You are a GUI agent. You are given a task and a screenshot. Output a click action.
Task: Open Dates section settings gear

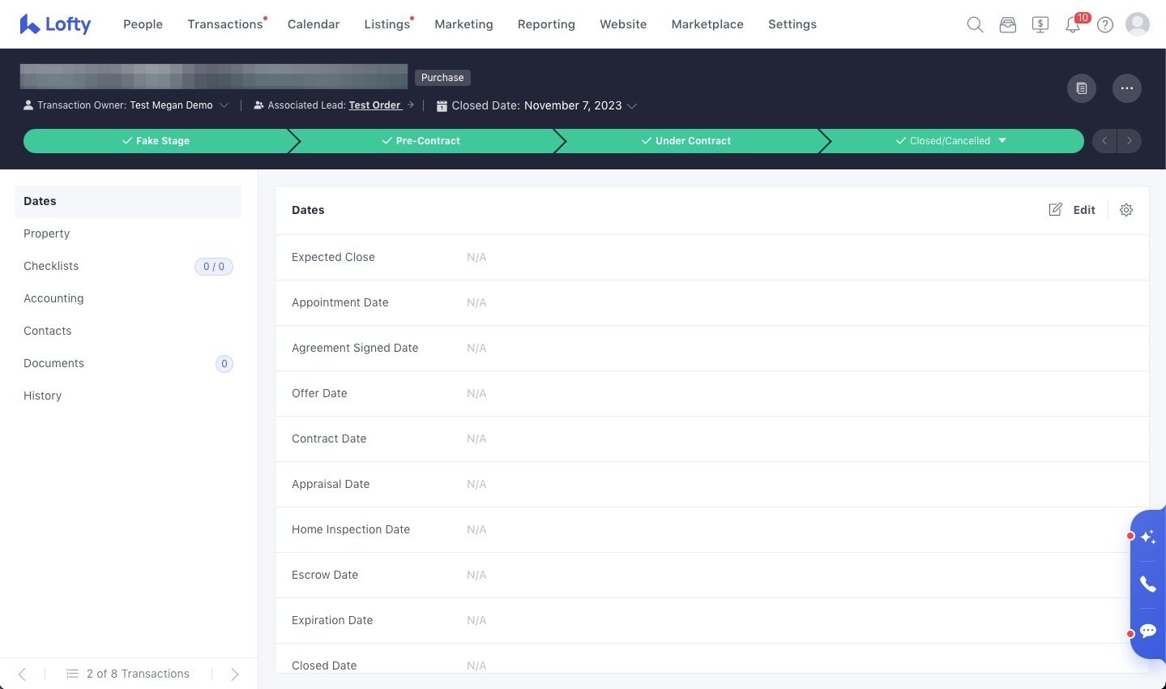point(1126,210)
